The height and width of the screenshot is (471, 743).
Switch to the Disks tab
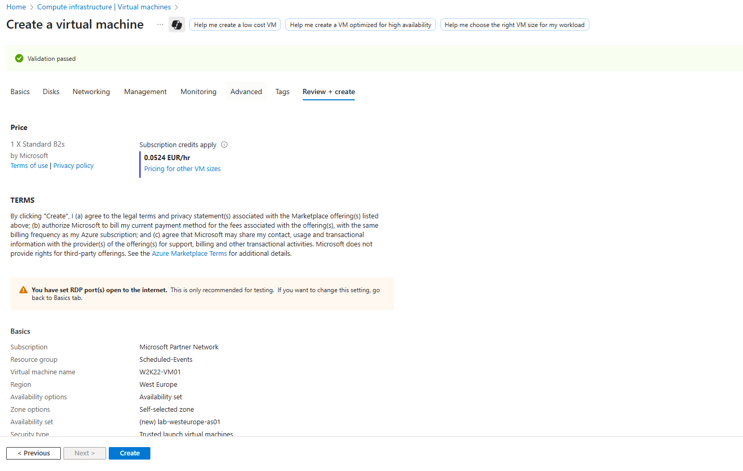click(51, 91)
